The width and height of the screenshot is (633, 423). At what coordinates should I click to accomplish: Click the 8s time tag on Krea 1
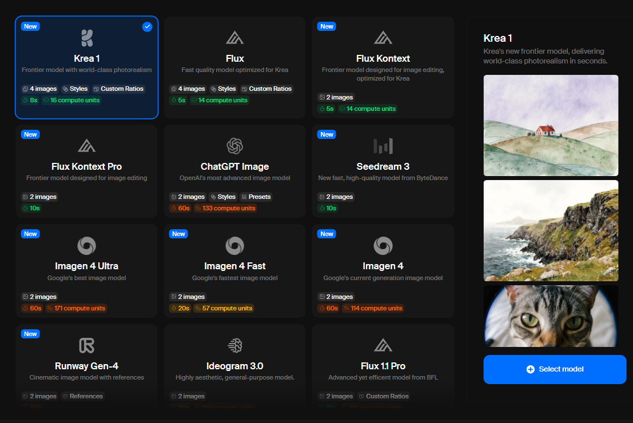click(30, 100)
